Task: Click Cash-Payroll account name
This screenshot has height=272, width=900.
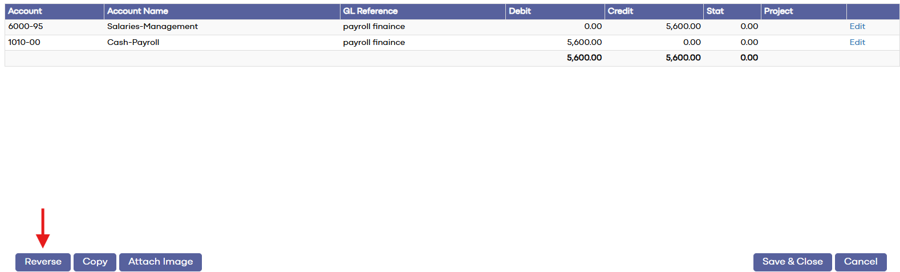Action: 133,43
